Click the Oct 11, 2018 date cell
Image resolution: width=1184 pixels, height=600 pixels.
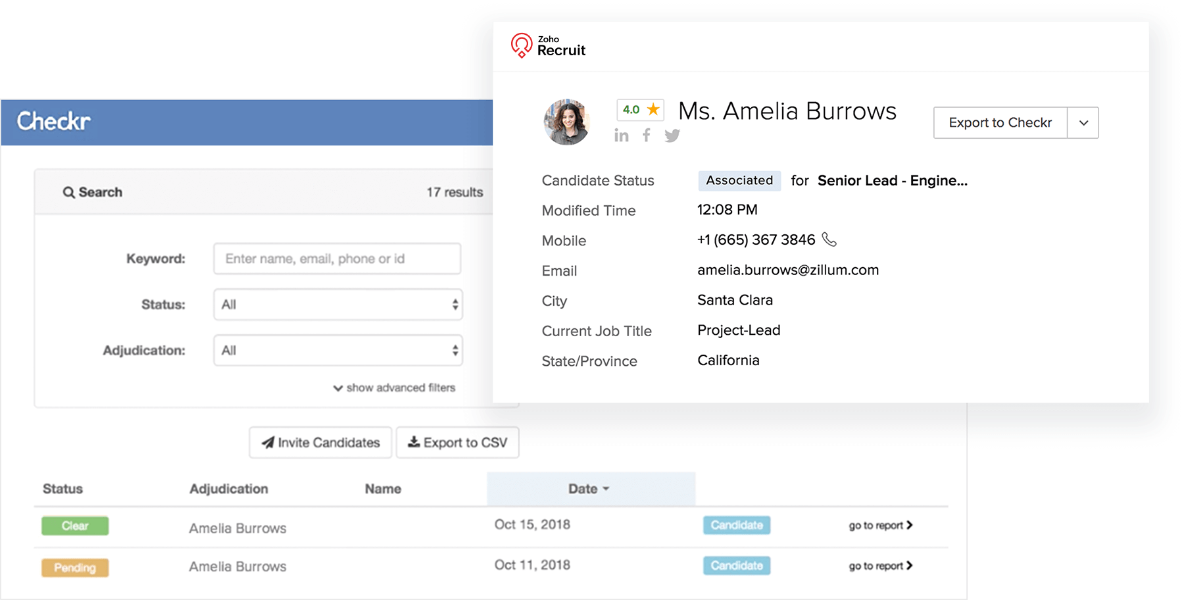point(532,565)
